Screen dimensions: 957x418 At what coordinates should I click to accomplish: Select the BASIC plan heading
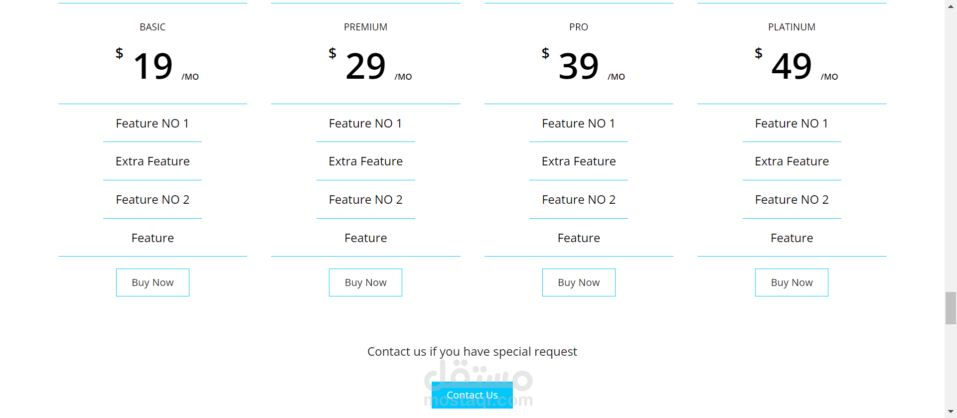[x=153, y=27]
